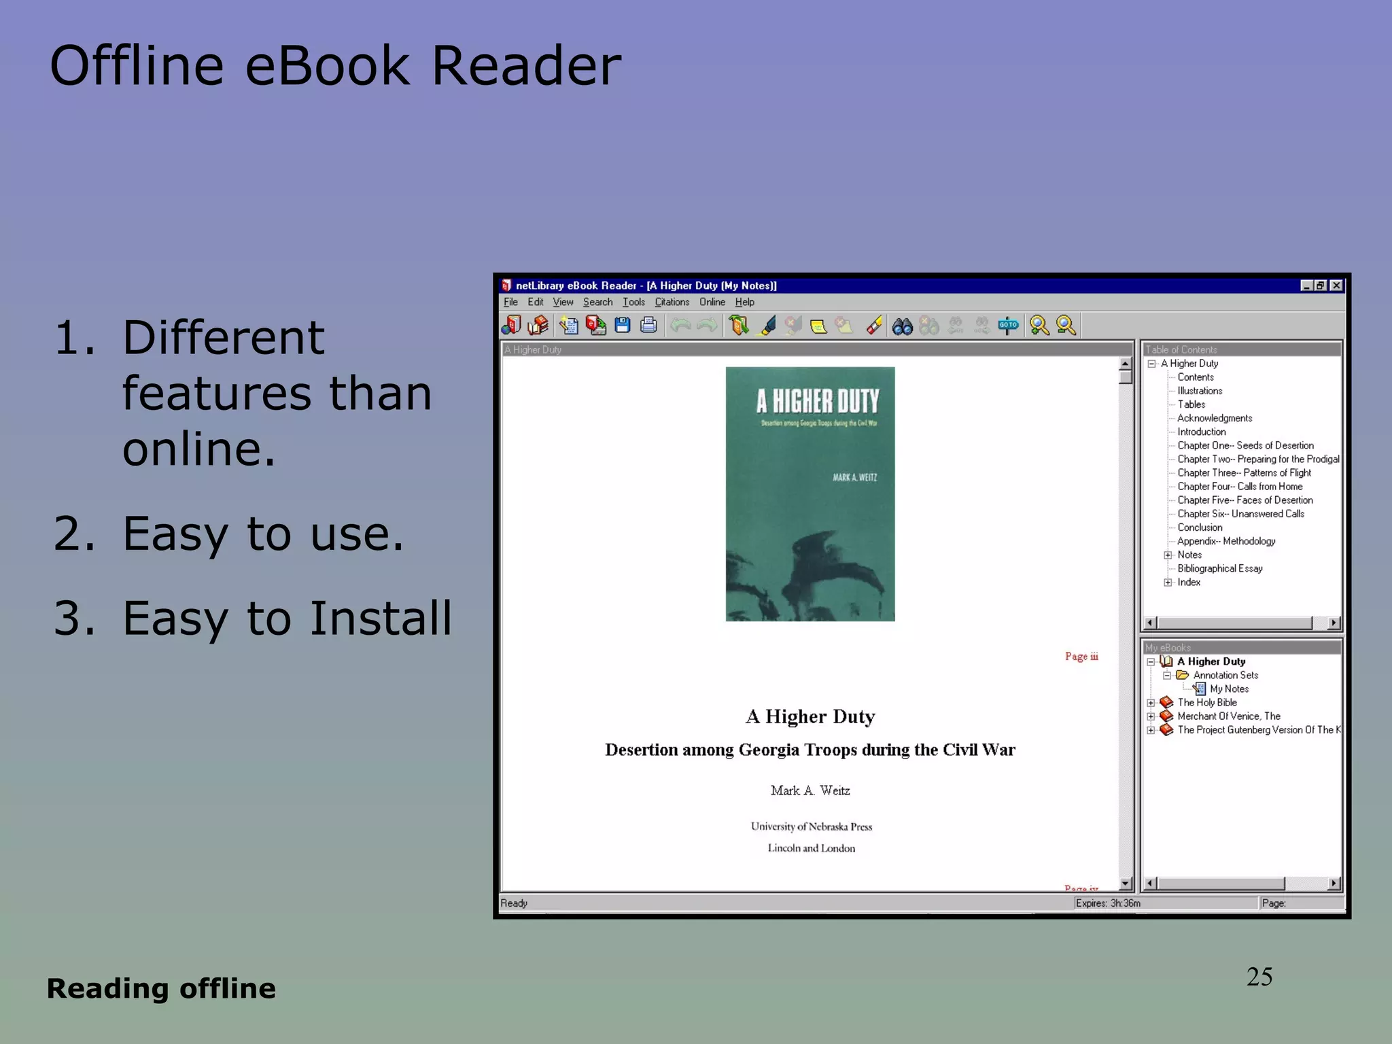Click the document's vertical scrollbar thumb
1392x1044 pixels.
(x=1126, y=377)
